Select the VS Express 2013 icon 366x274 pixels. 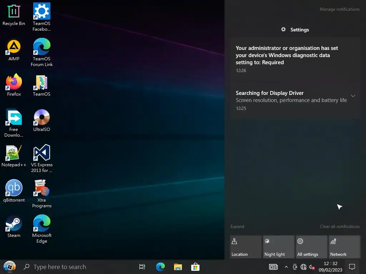point(41,158)
